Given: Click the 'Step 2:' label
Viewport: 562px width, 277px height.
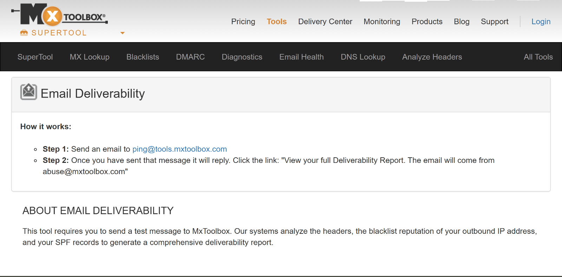Looking at the screenshot, I should 56,160.
